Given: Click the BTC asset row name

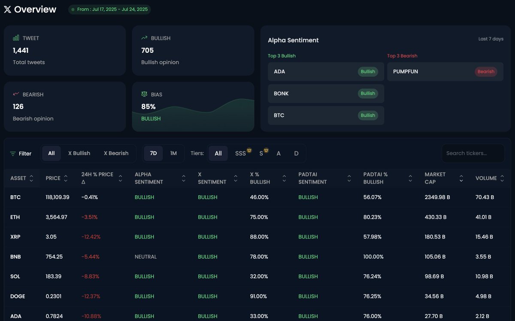Looking at the screenshot, I should pyautogui.click(x=15, y=197).
